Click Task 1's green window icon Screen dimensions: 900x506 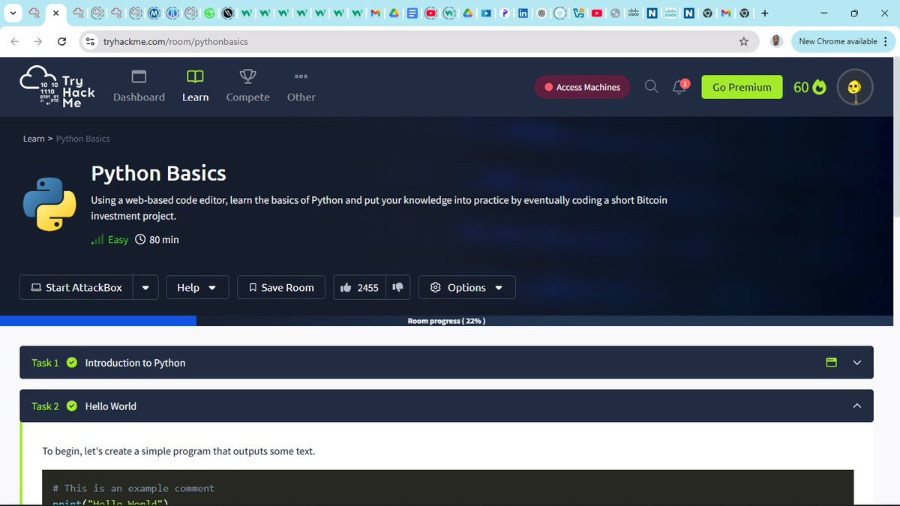point(831,363)
